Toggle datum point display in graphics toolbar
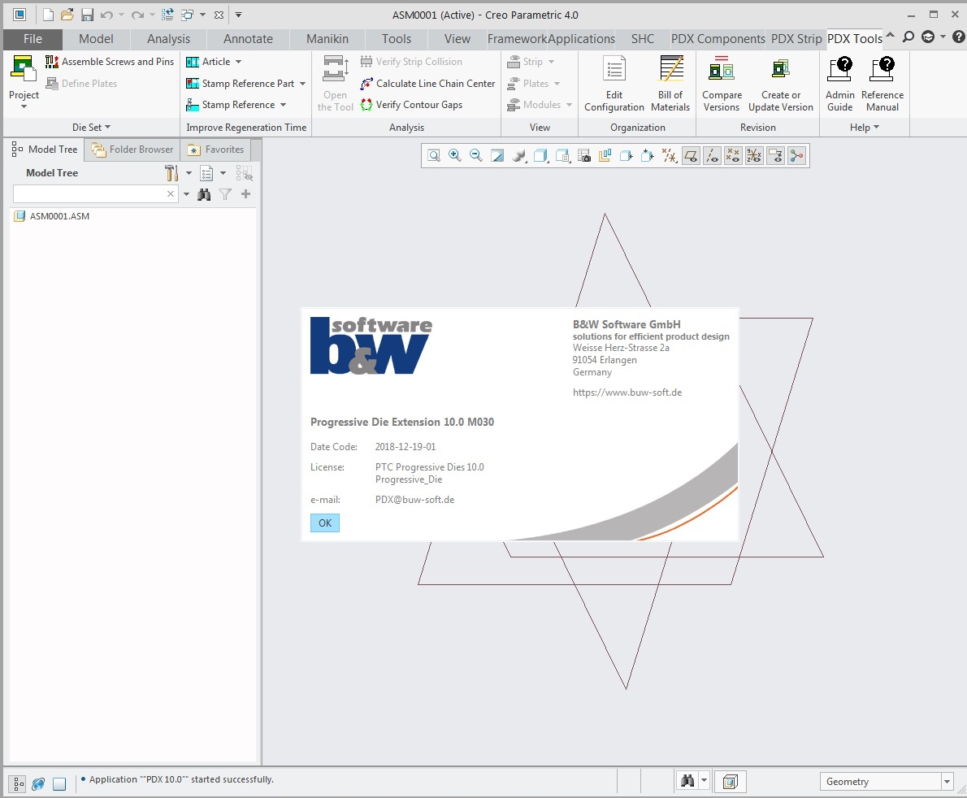 tap(733, 155)
